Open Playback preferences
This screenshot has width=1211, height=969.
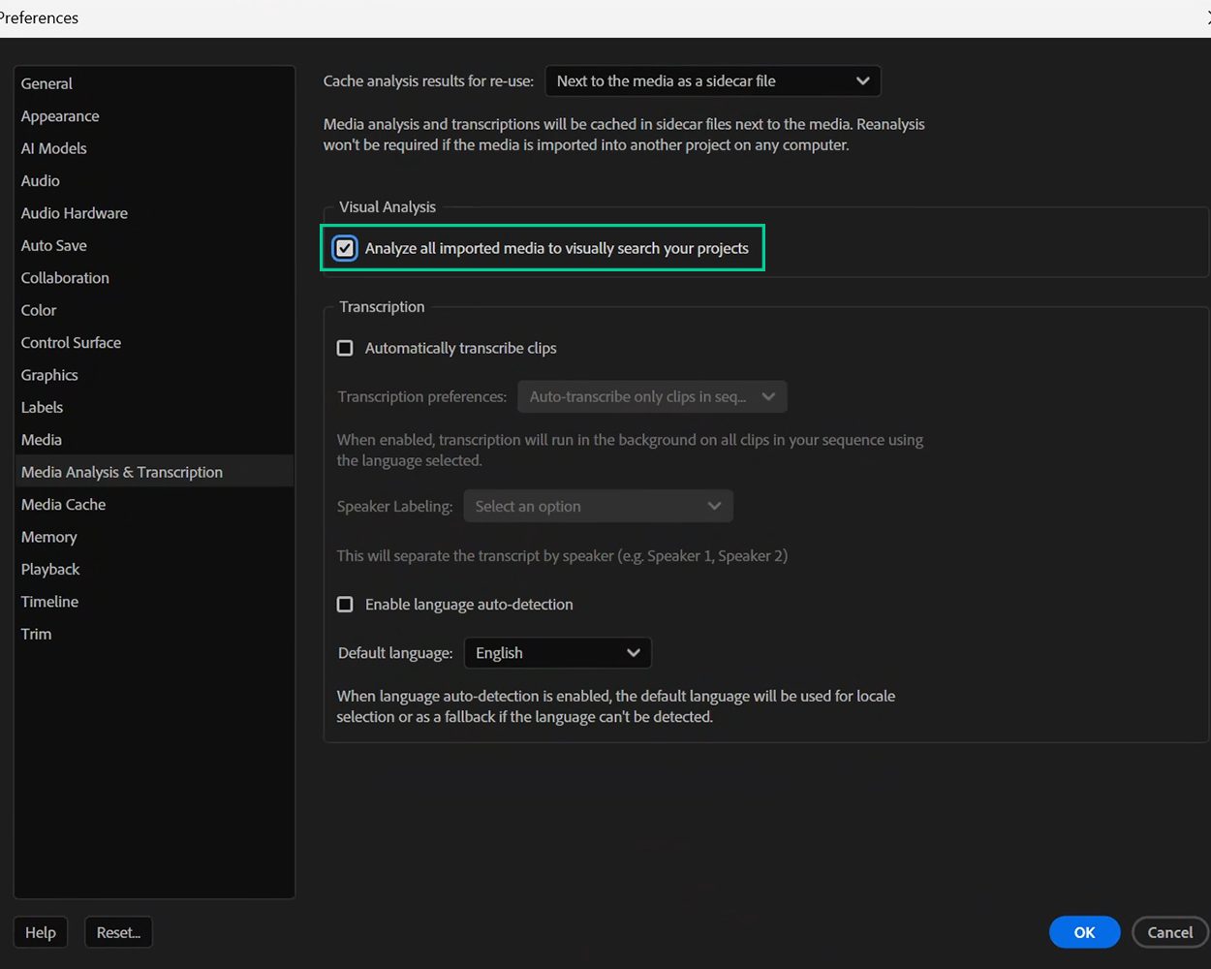coord(49,569)
